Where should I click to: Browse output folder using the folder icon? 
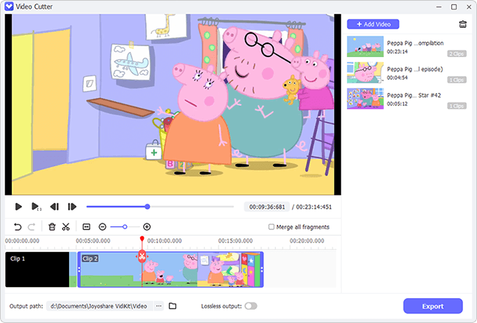click(x=173, y=305)
